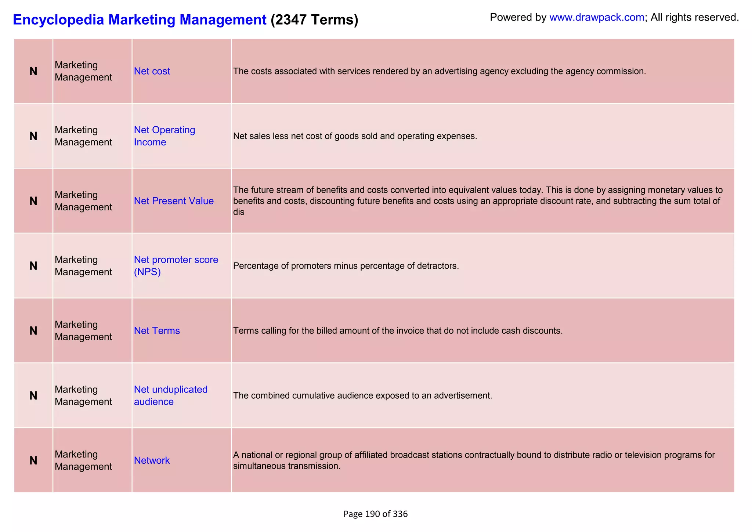The image size is (752, 532).
Task: Open the Net Operating Income term link
Action: click(164, 136)
